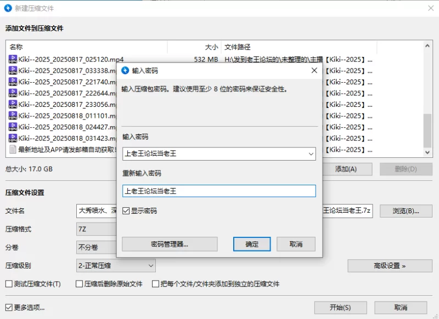Click the 总大小: 17.0 GB label
Image resolution: width=439 pixels, height=319 pixels.
pos(29,169)
